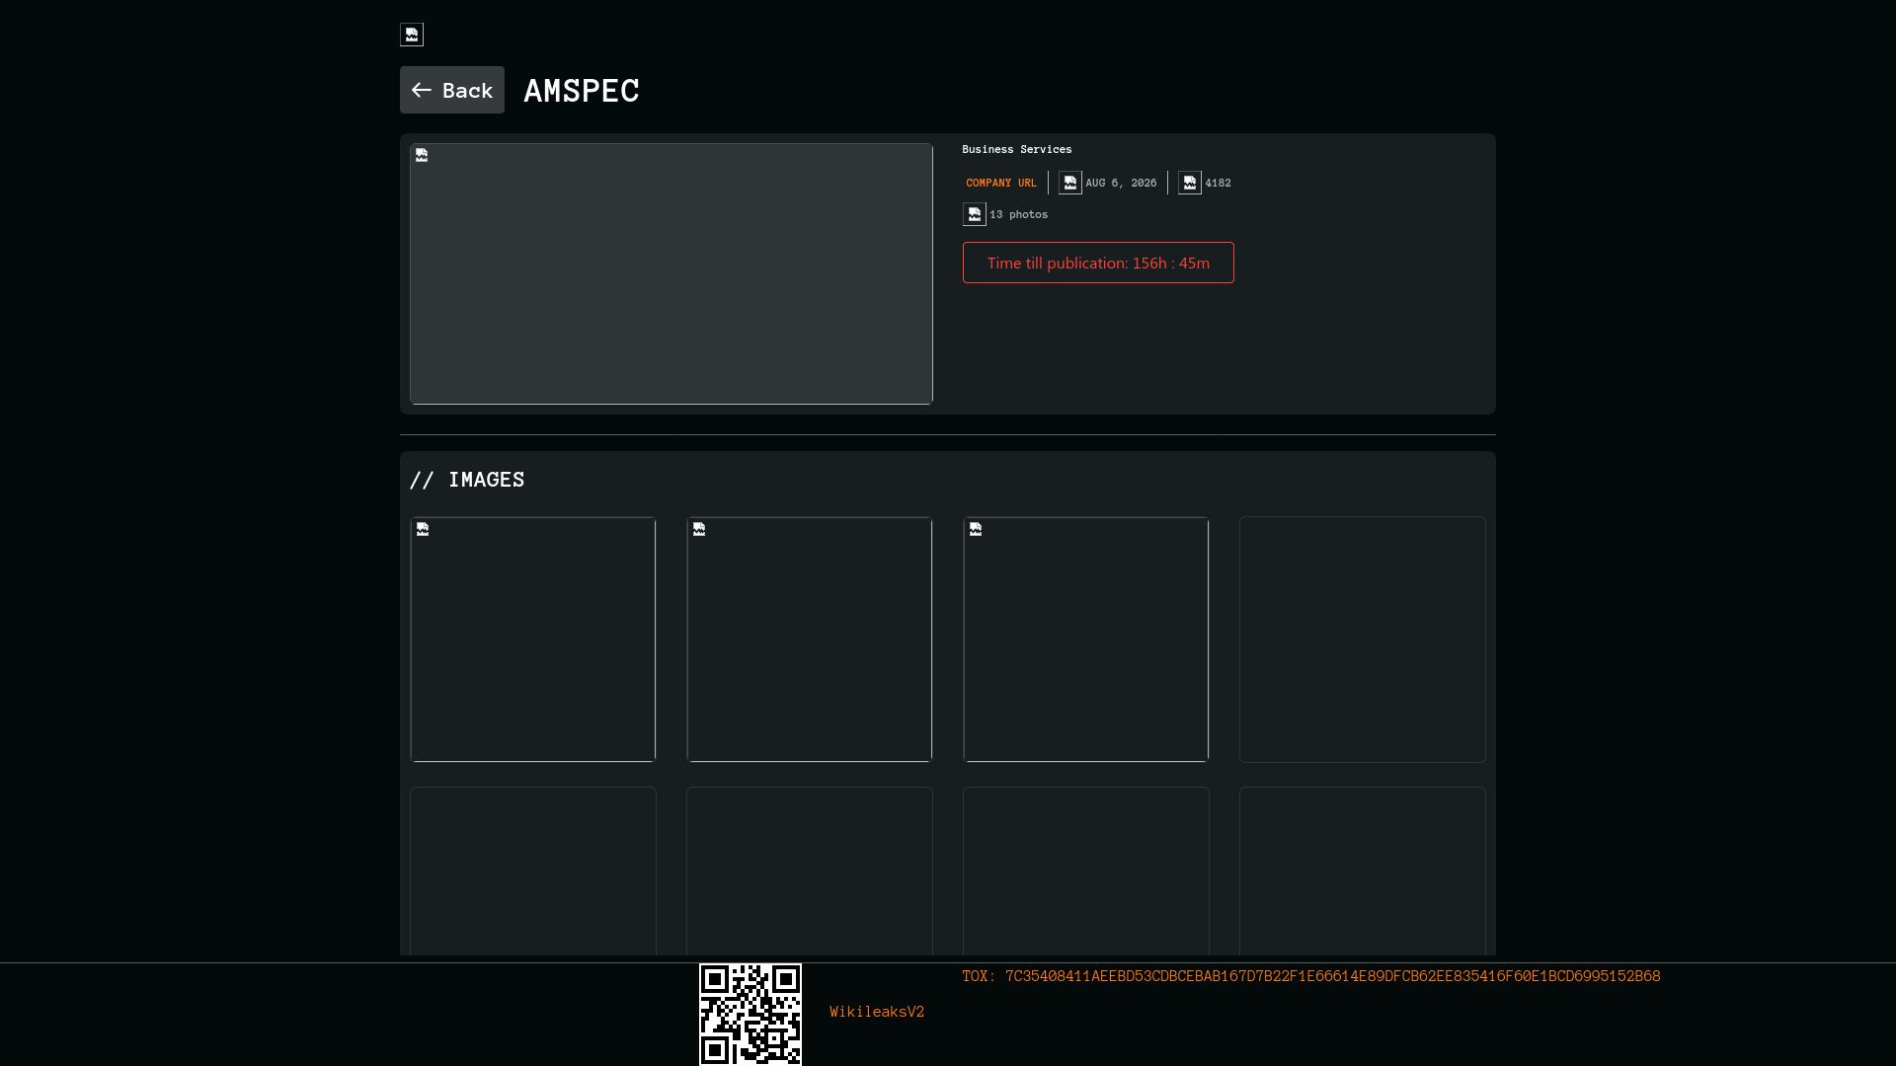The image size is (1896, 1066).
Task: Open the second thumbnail in the second images row
Action: 810,871
